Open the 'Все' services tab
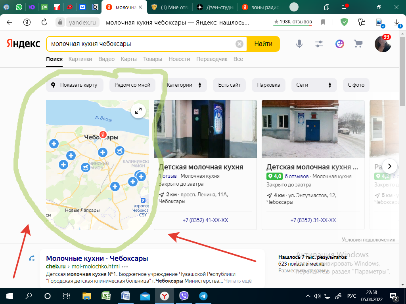The height and width of the screenshot is (304, 406). coord(238,59)
